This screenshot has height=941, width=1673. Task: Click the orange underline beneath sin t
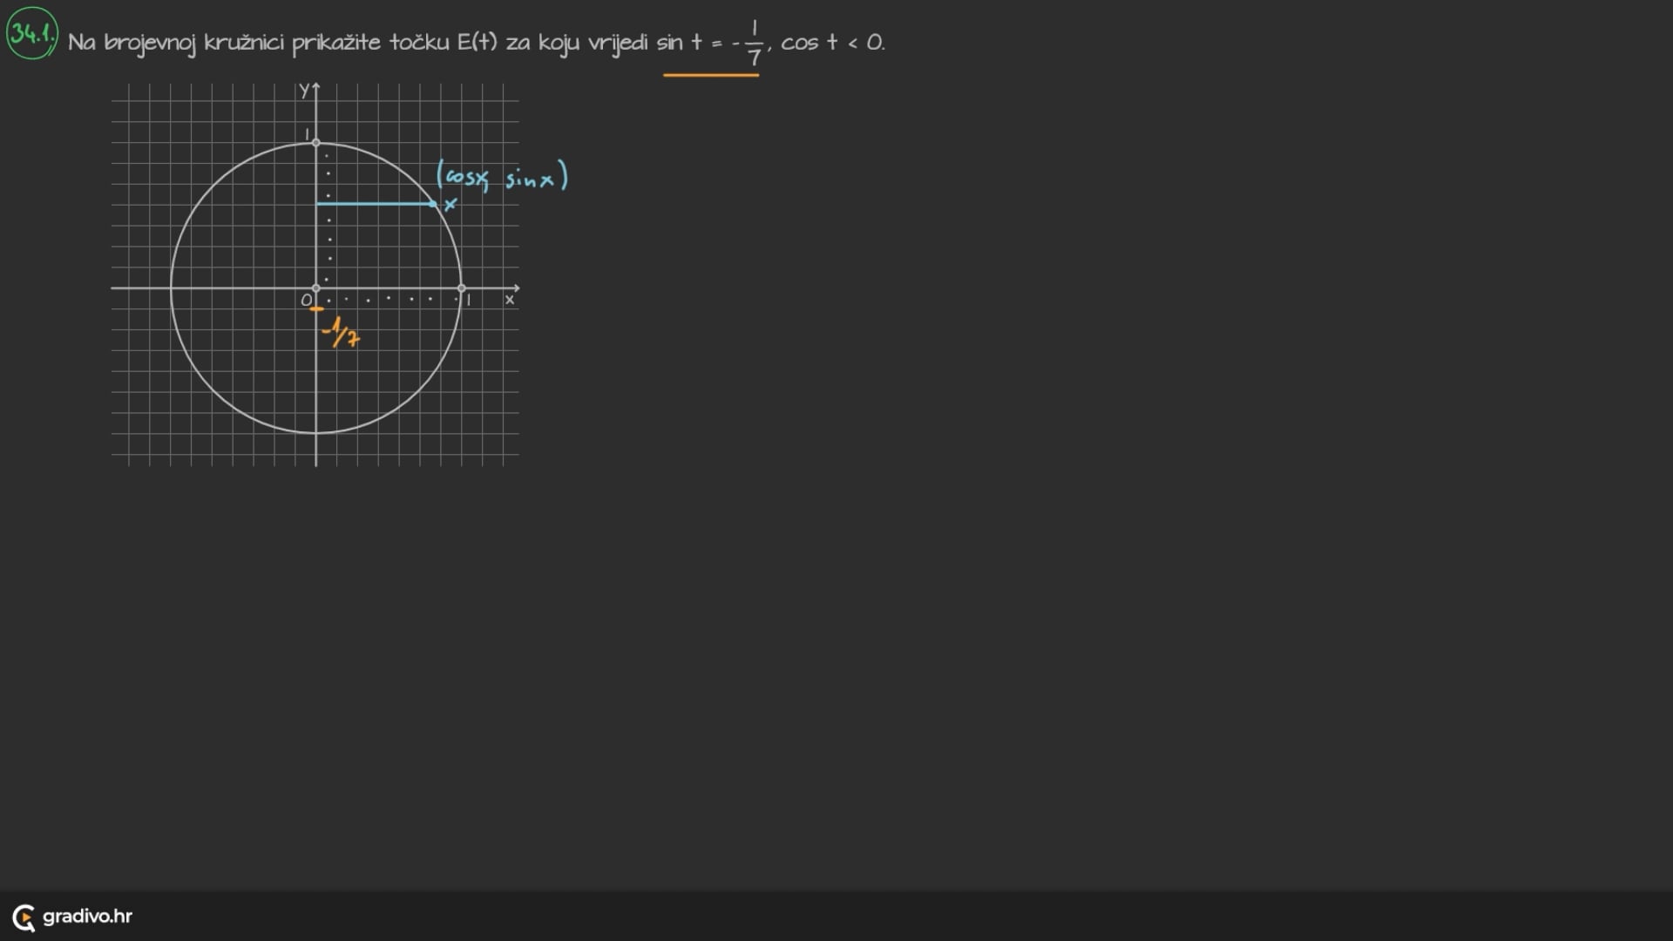point(710,75)
